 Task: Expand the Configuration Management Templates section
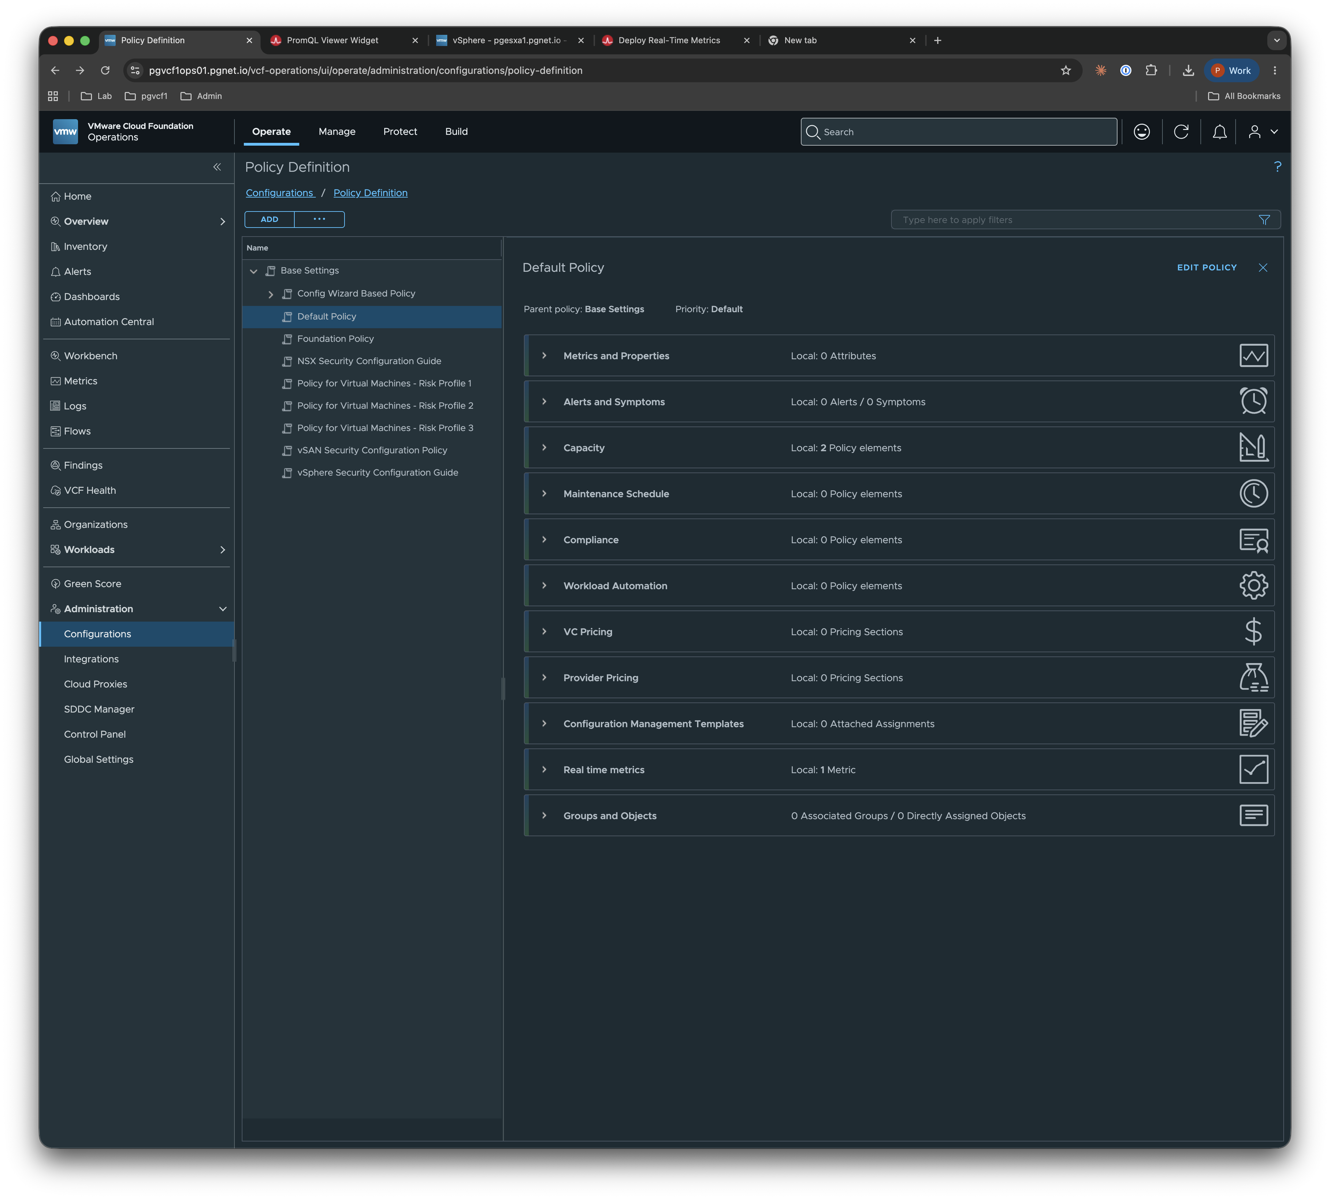(544, 723)
